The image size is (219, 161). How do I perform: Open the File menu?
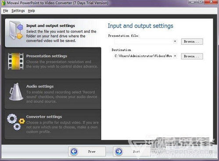click(6, 11)
